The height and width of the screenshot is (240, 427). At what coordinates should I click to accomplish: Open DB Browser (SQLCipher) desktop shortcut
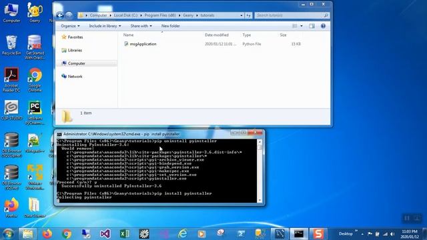tap(11, 145)
